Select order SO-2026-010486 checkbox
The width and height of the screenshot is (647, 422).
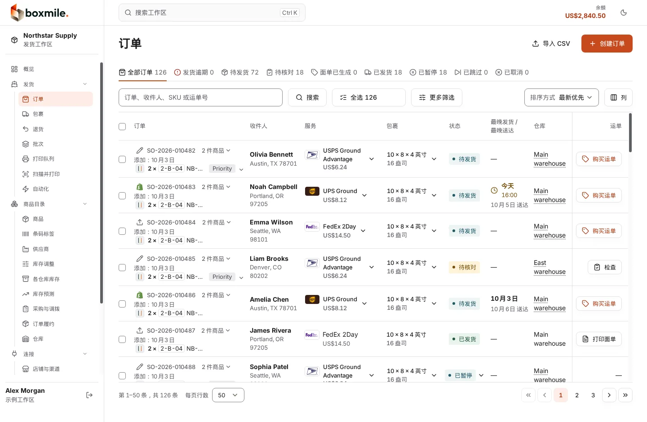[122, 304]
